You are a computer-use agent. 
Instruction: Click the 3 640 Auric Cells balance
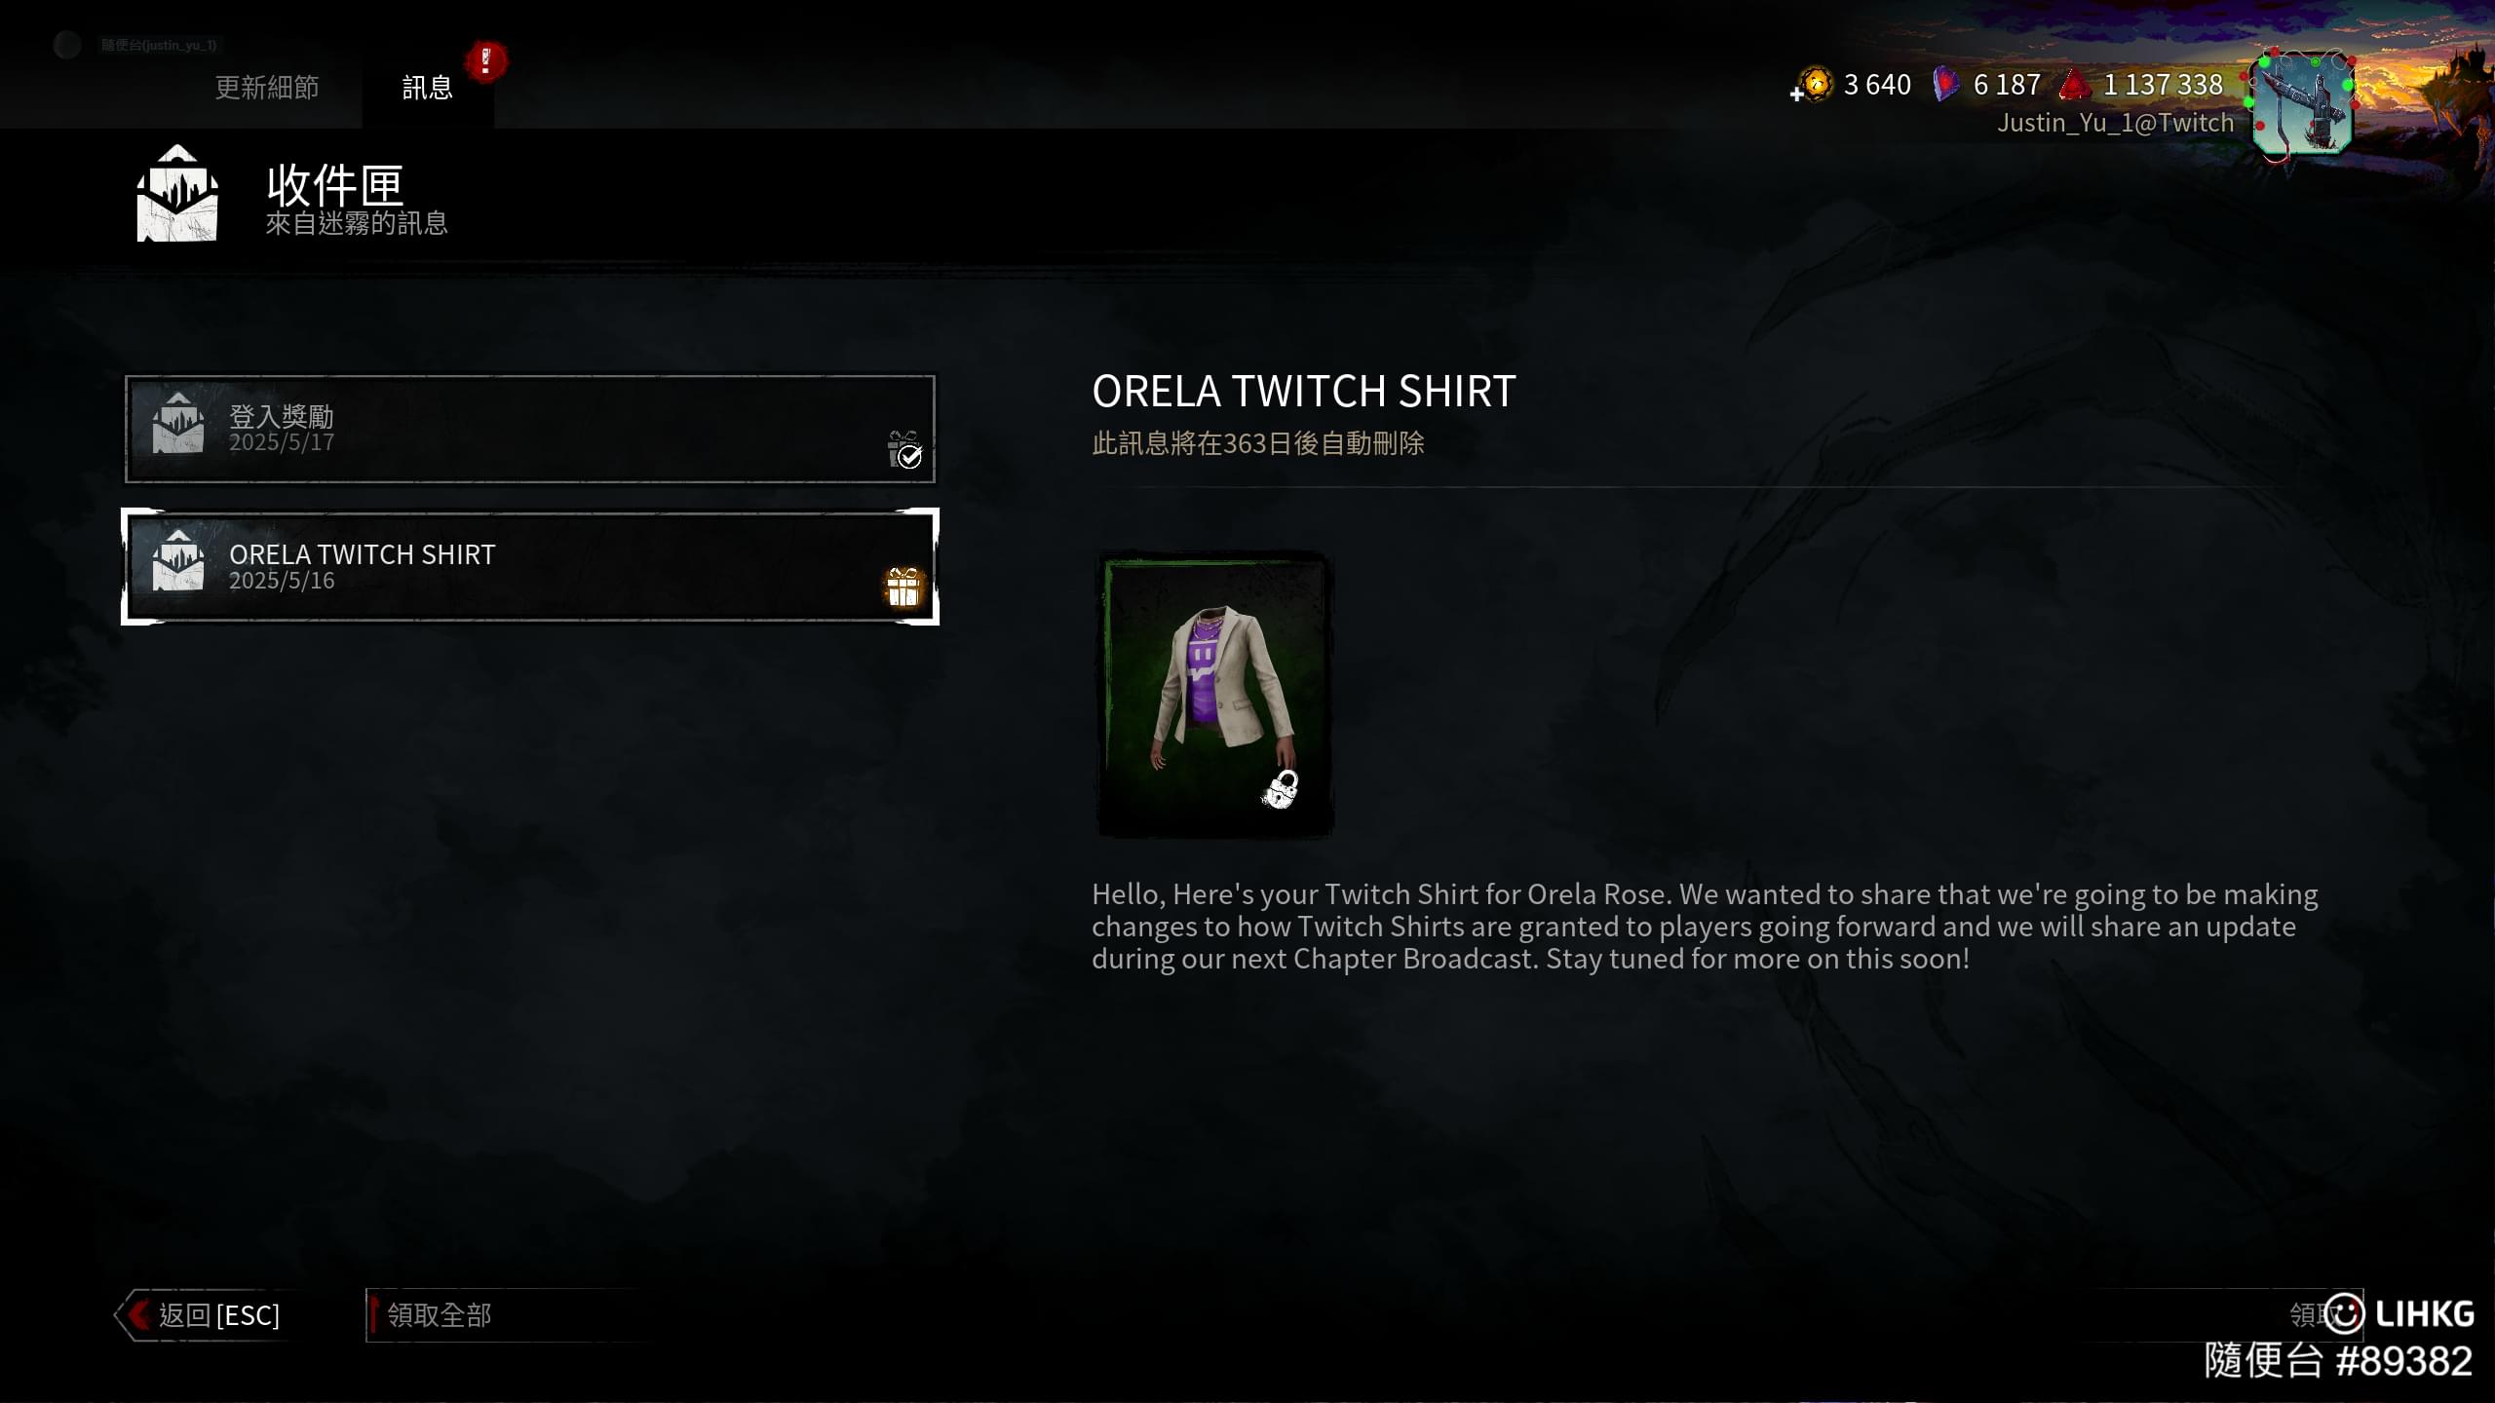[1877, 85]
